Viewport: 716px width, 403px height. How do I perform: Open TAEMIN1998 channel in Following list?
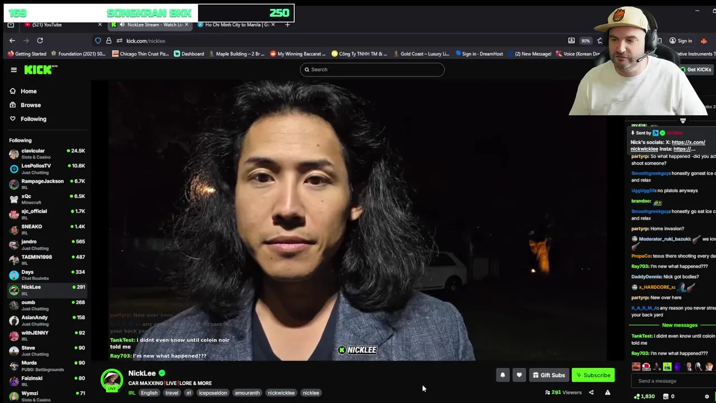(x=47, y=260)
